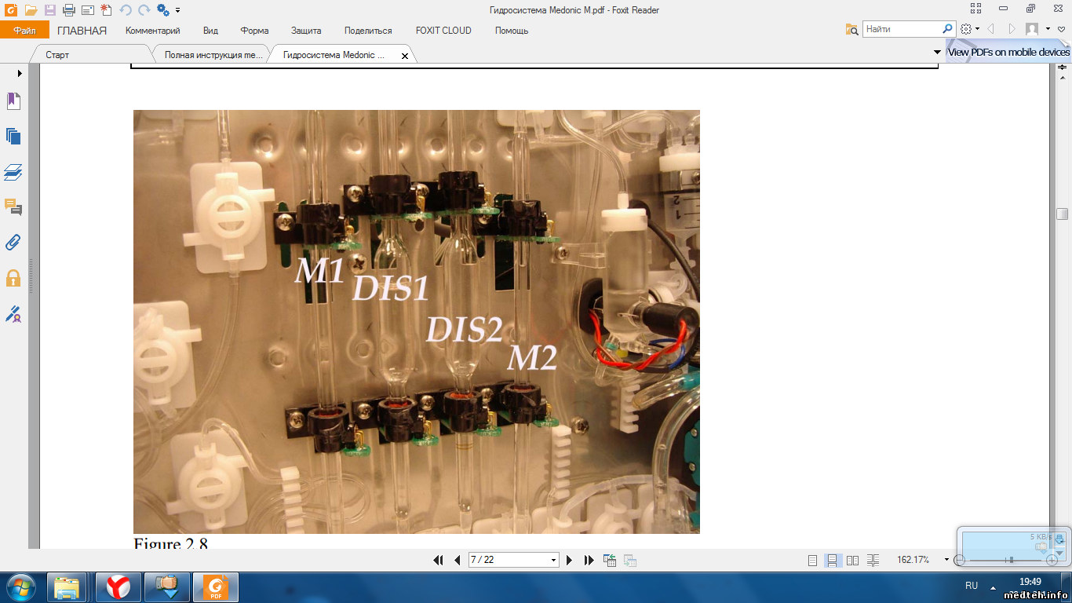Expand the quick access toolbar customization arrow
Image resolution: width=1072 pixels, height=603 pixels.
[x=178, y=10]
